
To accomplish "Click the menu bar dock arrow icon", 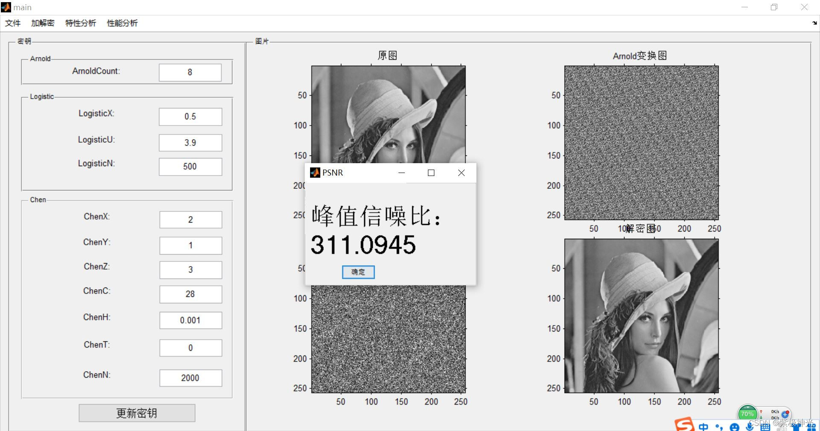I will point(814,23).
